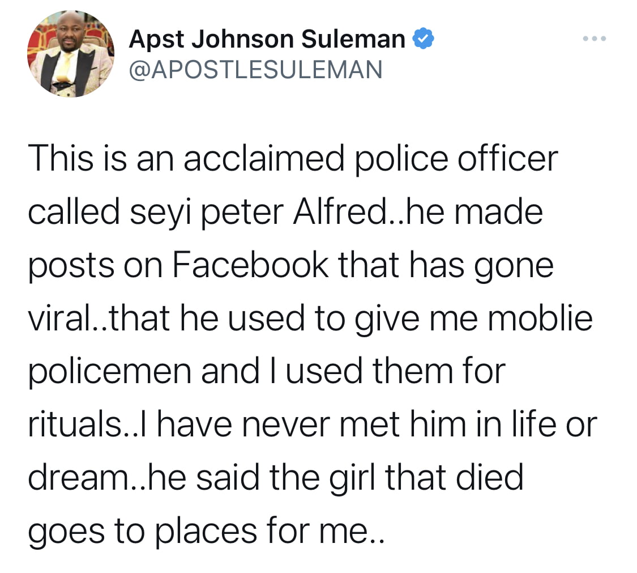The width and height of the screenshot is (637, 573).
Task: Open the tweet's three-dot more options menu
Action: click(595, 39)
